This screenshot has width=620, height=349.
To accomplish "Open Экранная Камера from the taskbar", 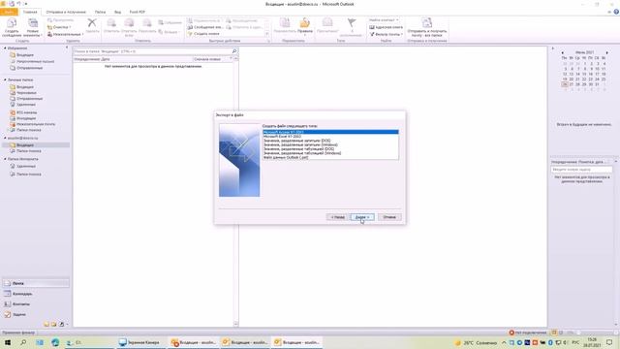I will click(x=140, y=342).
